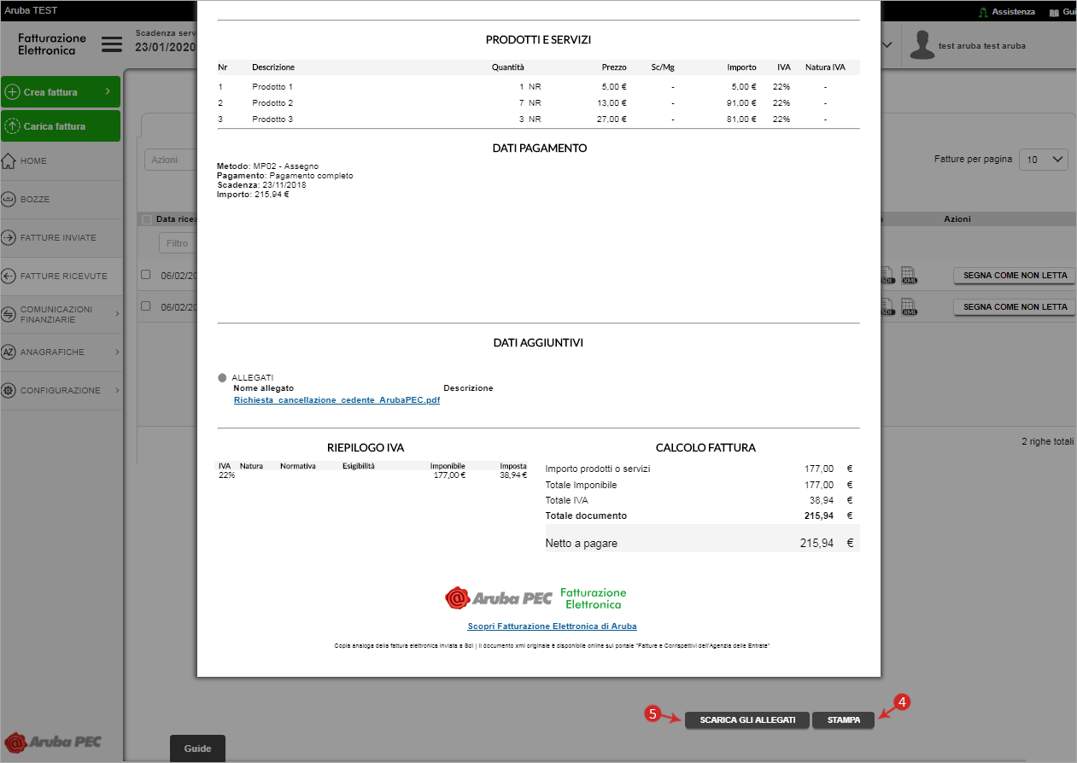Click the STAMPA print button
Image resolution: width=1077 pixels, height=763 pixels.
point(843,720)
